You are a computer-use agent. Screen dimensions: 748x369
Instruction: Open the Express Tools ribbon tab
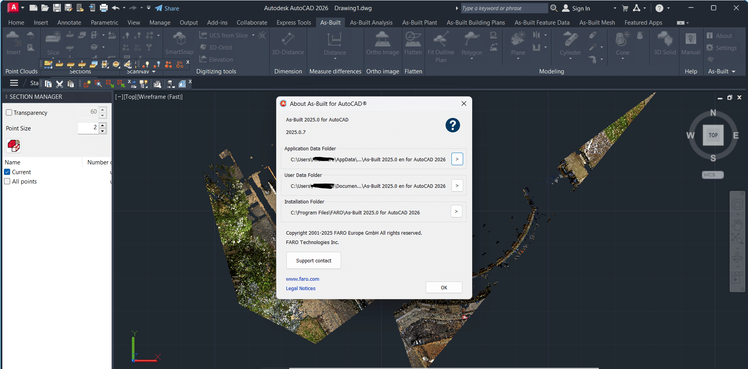(x=293, y=23)
